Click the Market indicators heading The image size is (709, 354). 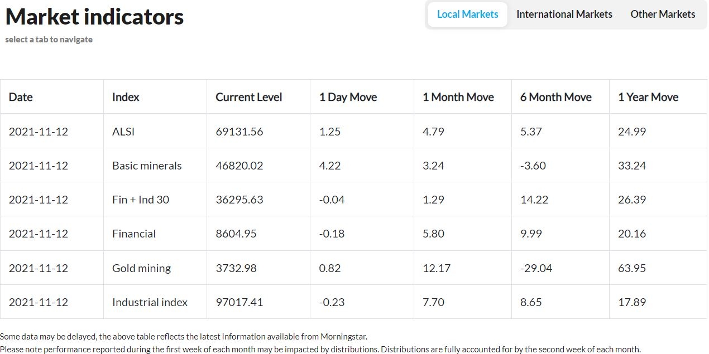point(94,17)
